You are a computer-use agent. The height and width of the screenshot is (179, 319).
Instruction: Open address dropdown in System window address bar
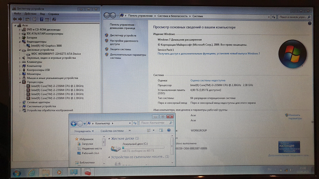coord(269,17)
